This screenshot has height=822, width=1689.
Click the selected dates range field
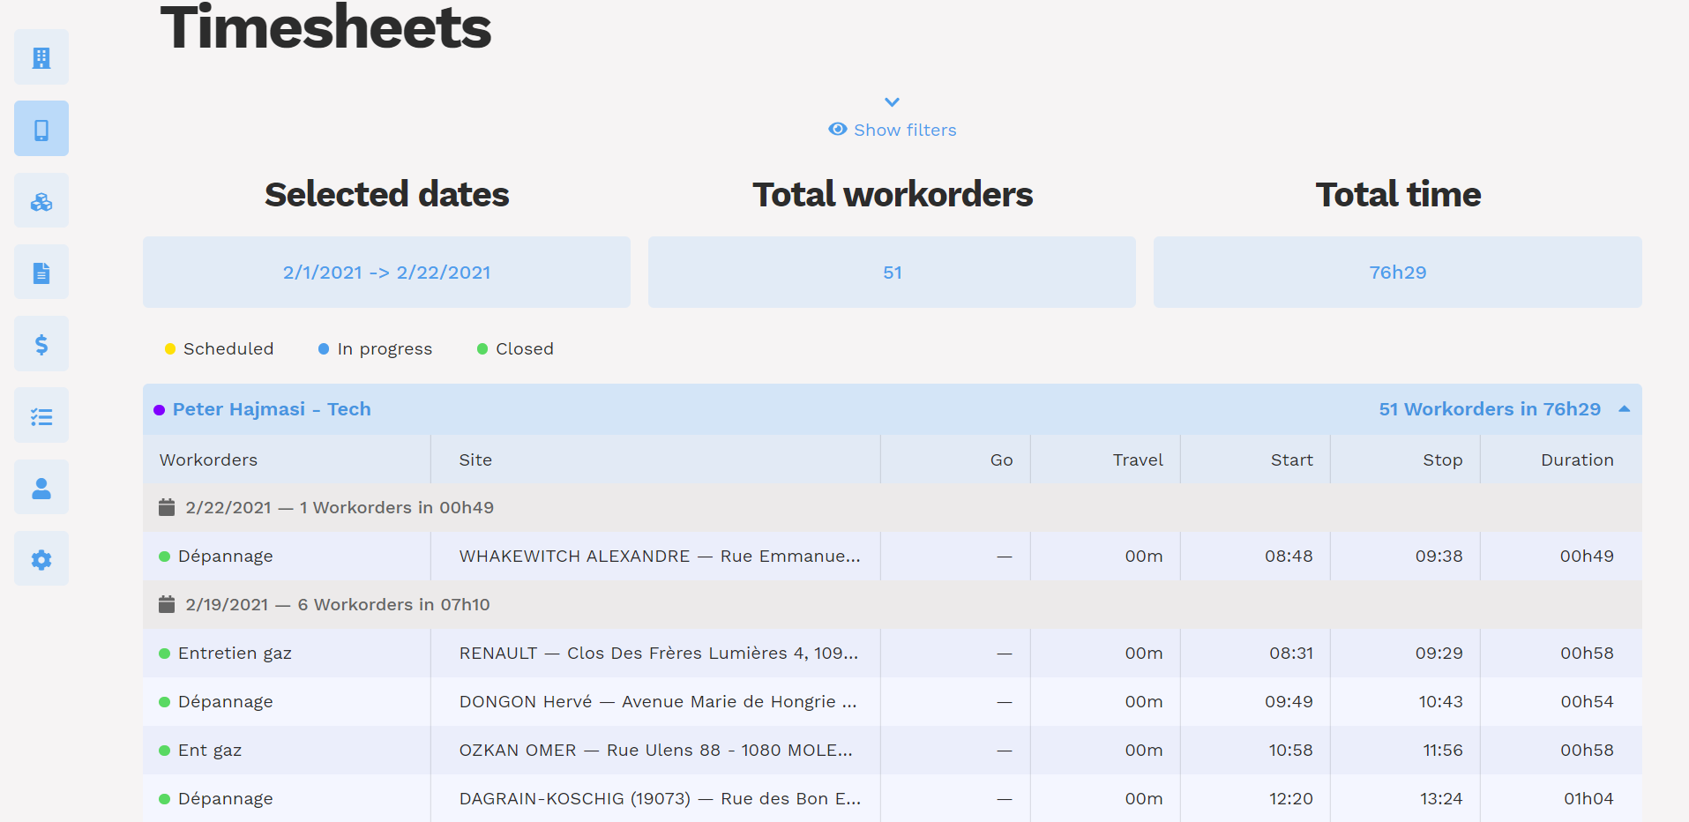(386, 272)
